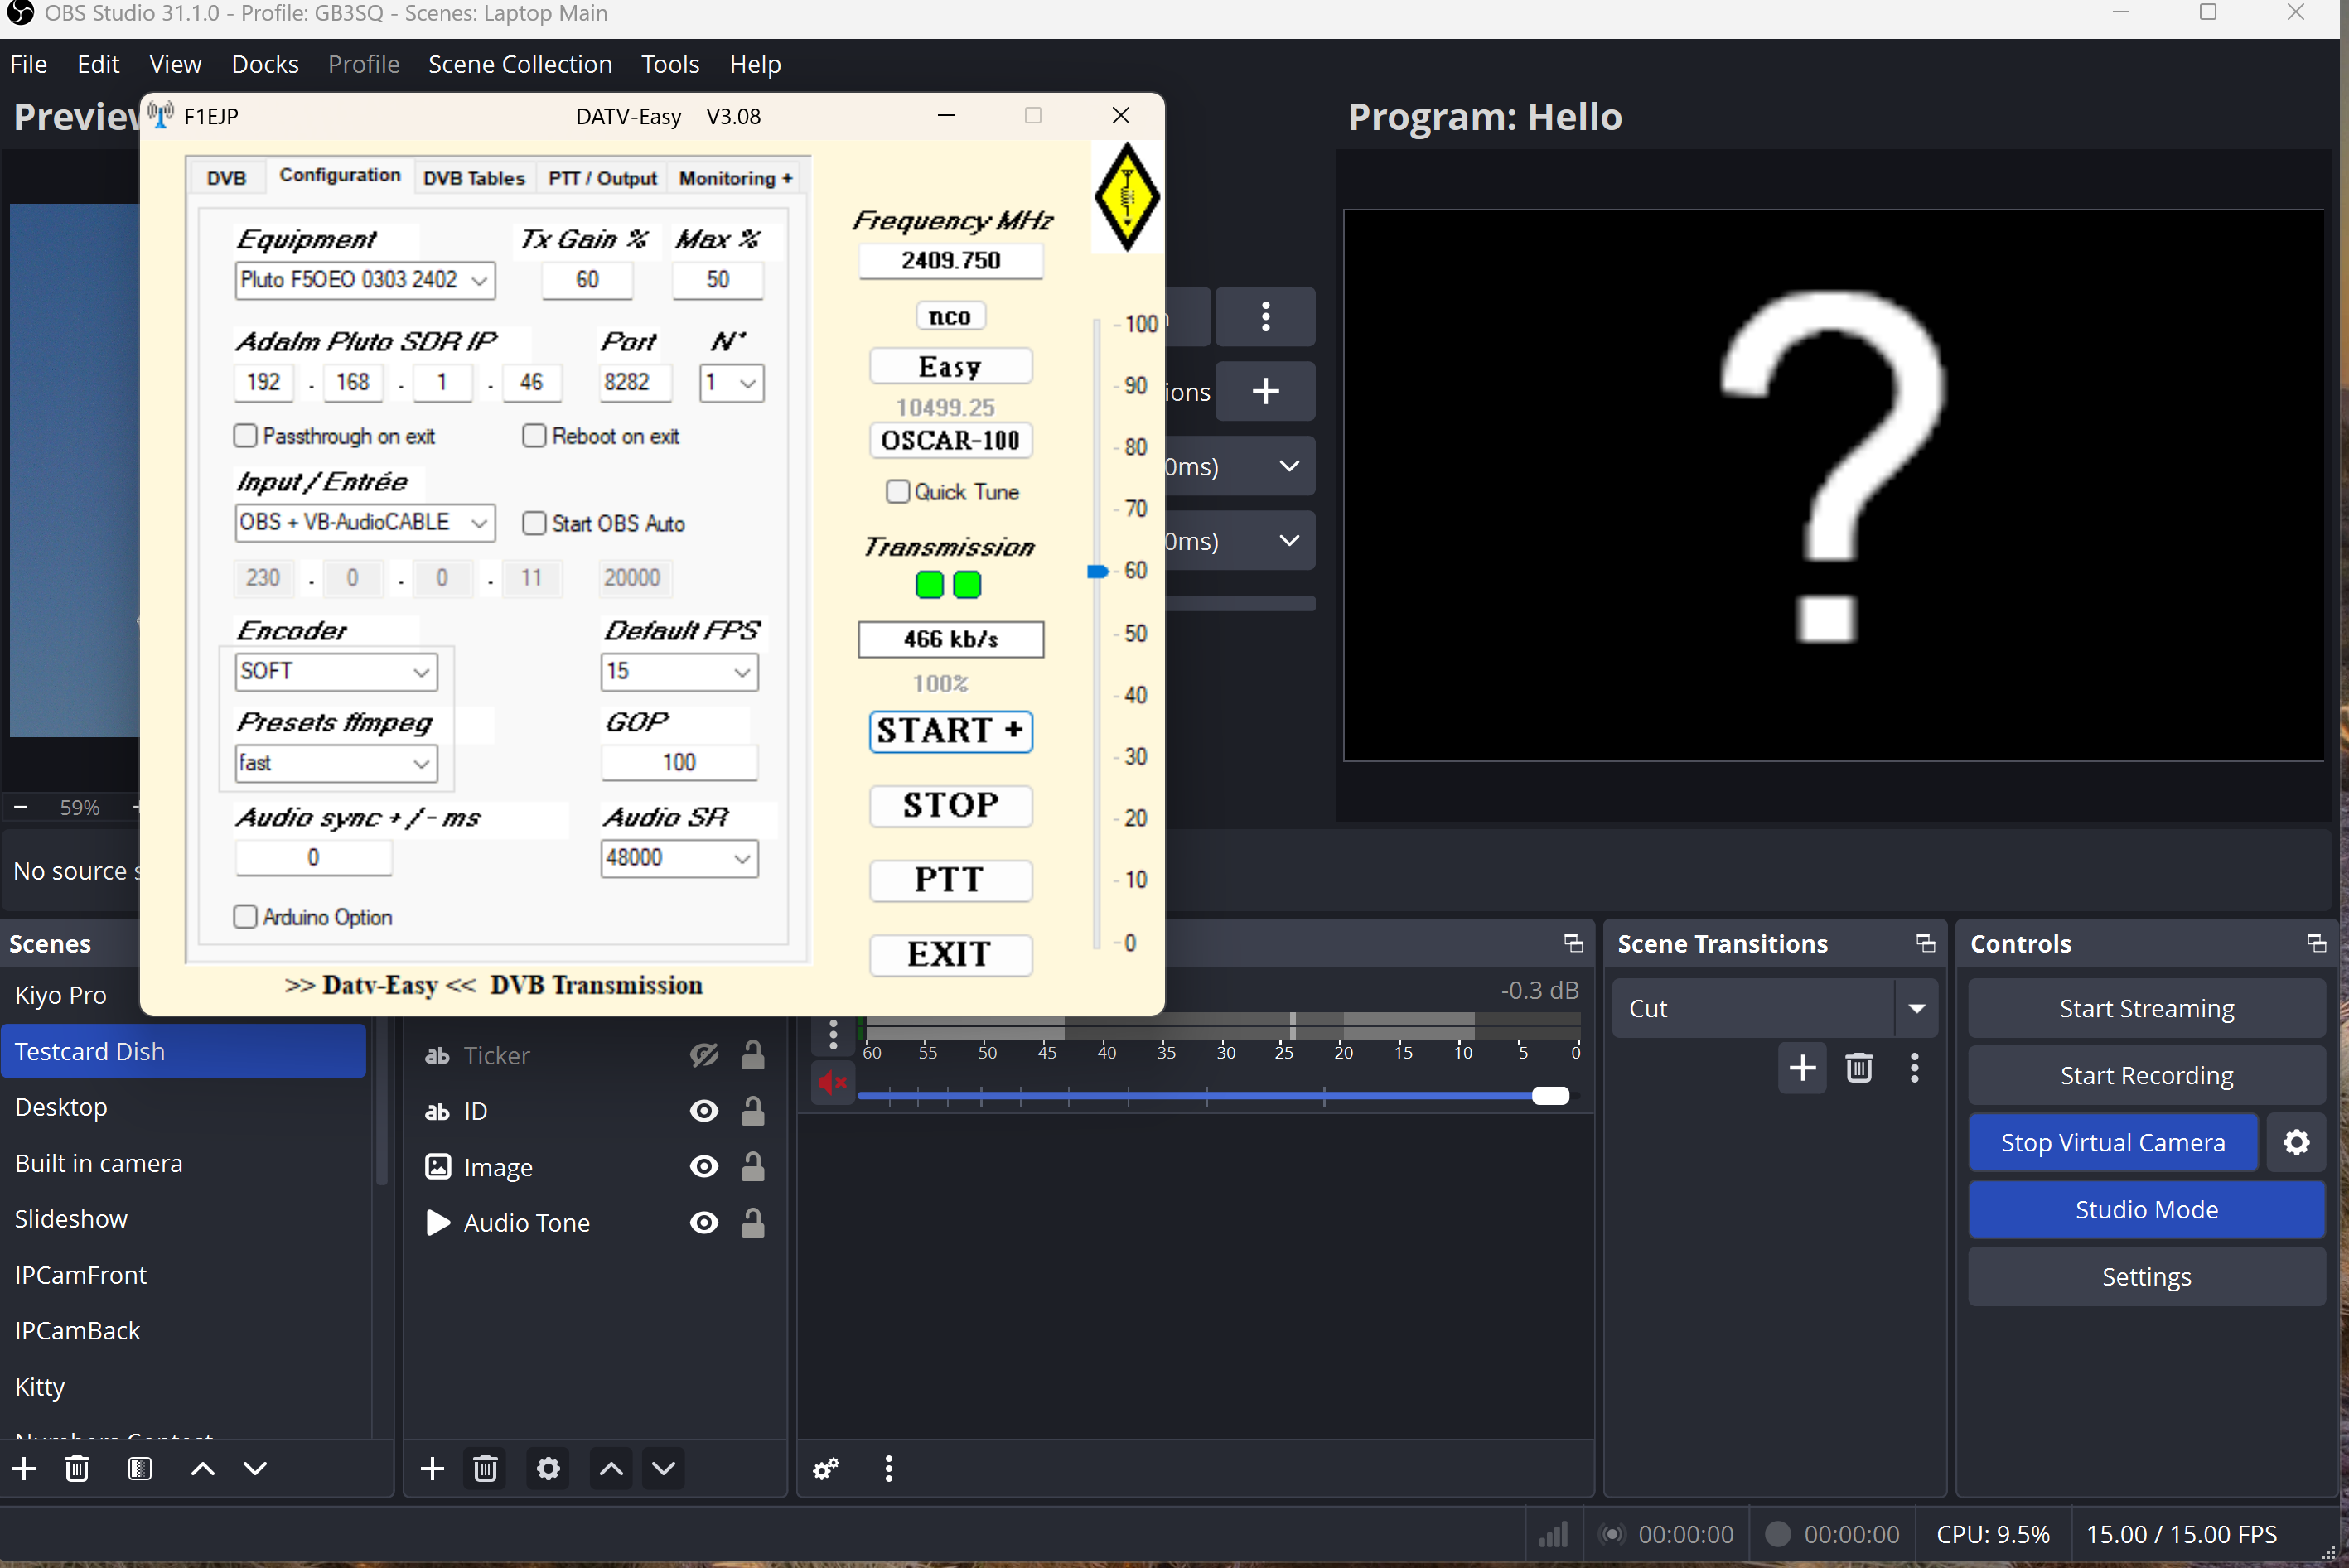This screenshot has height=1568, width=2349.
Task: Click the virtual camera settings gear icon
Action: click(2296, 1142)
